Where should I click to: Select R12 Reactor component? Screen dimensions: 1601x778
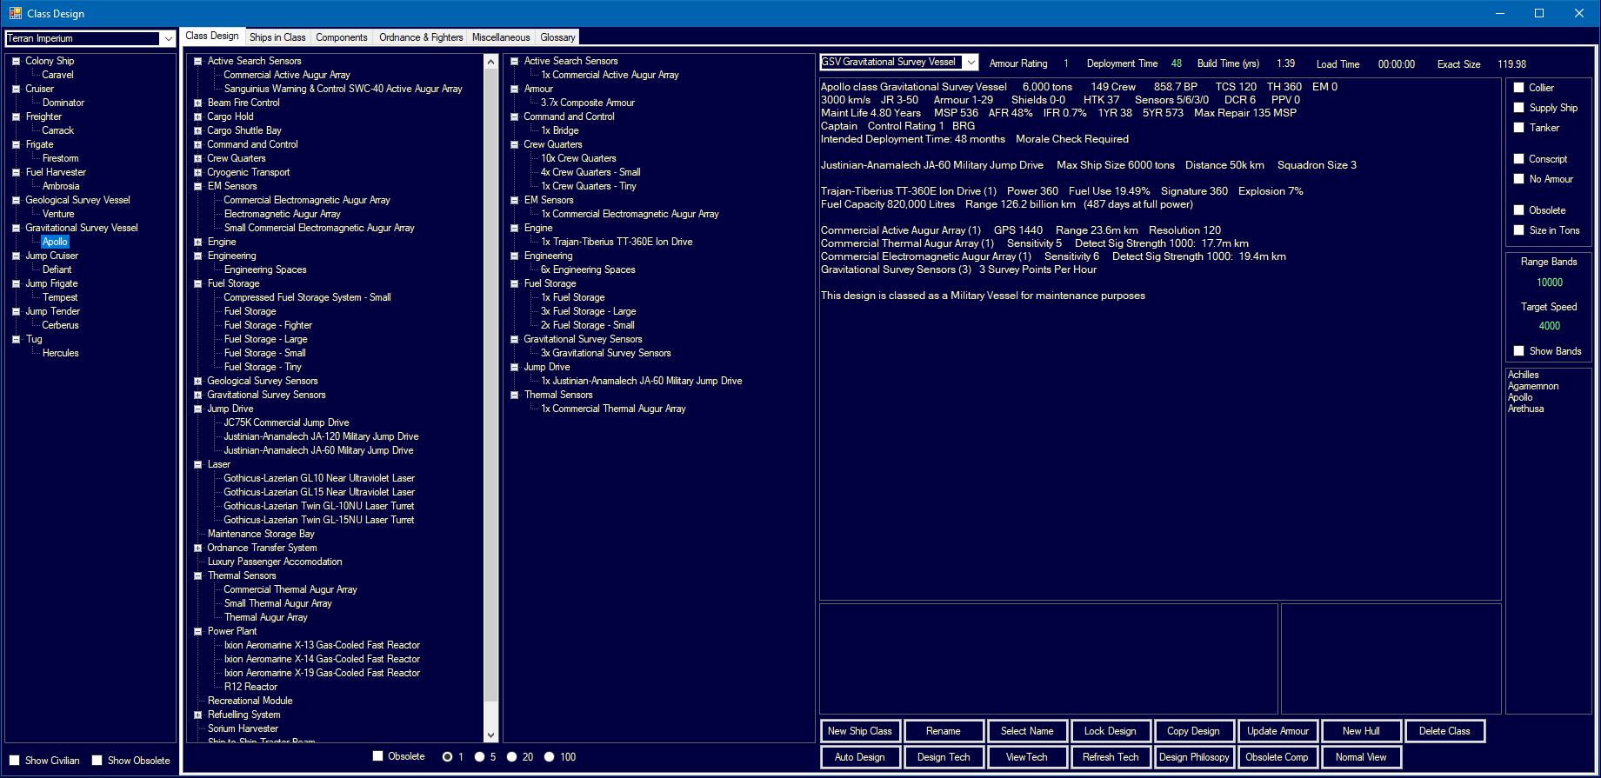point(250,687)
